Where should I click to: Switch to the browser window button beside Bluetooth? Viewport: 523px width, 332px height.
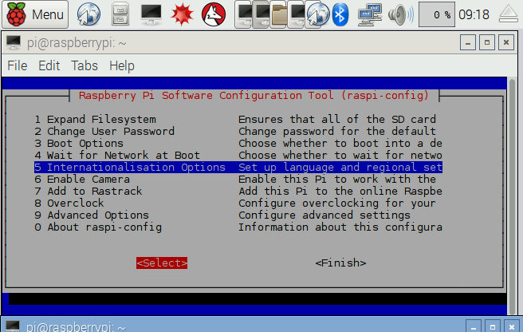pyautogui.click(x=317, y=14)
